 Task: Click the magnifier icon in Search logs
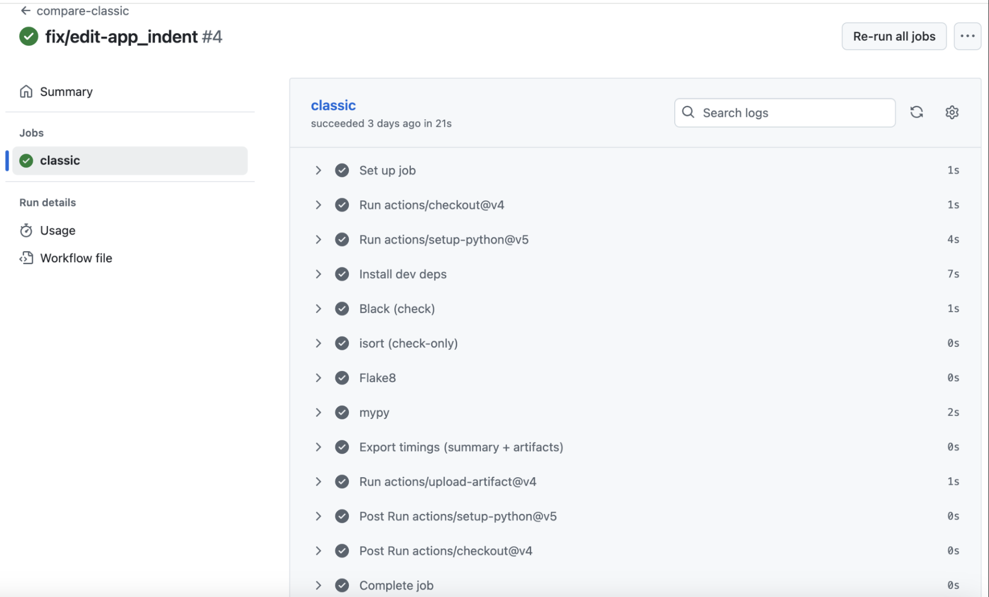click(688, 112)
